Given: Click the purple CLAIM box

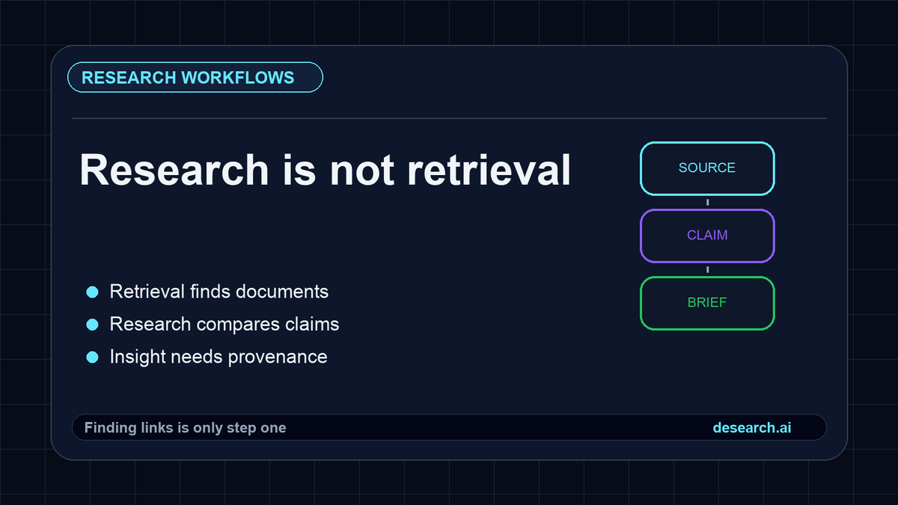Looking at the screenshot, I should coord(707,236).
